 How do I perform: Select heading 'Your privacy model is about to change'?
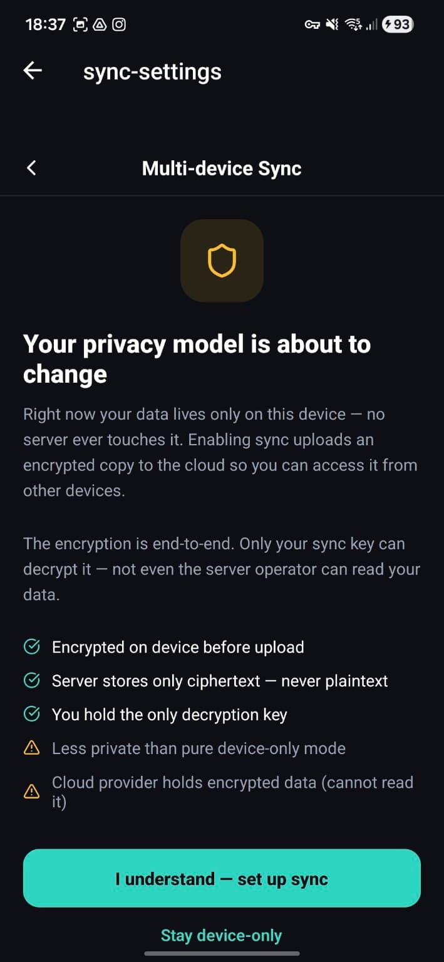197,358
